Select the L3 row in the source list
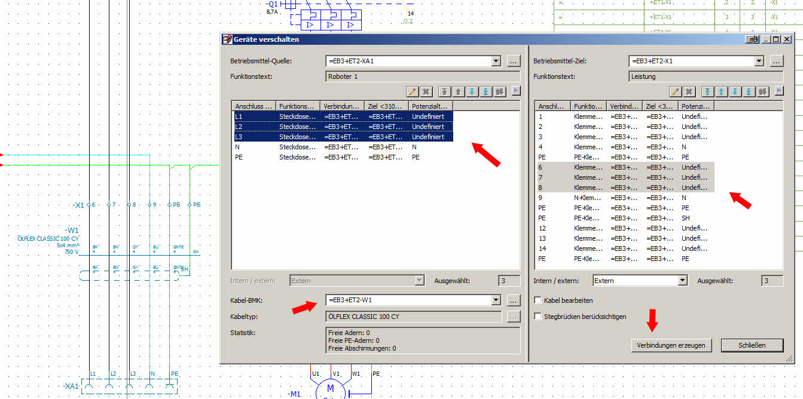The width and height of the screenshot is (803, 399). coord(343,137)
